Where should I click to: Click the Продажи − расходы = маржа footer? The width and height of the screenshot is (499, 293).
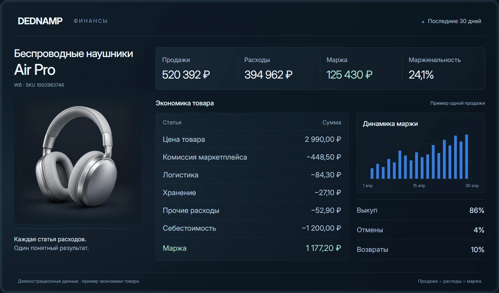pyautogui.click(x=449, y=281)
